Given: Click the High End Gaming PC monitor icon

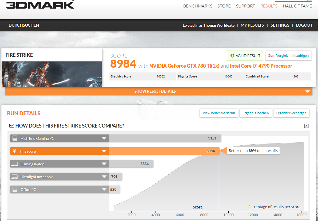Looking at the screenshot, I should (15, 138).
